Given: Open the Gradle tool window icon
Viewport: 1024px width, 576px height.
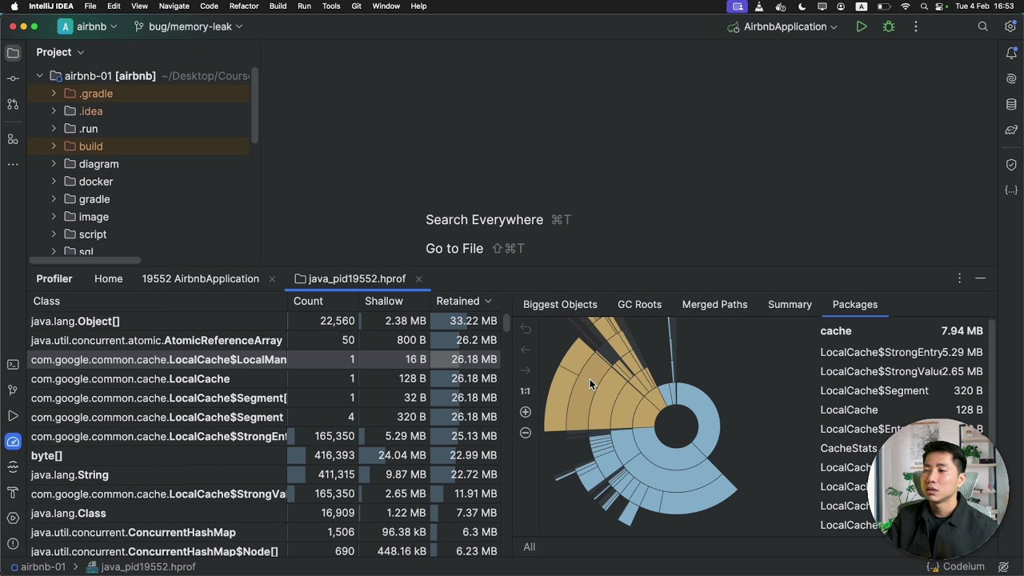Looking at the screenshot, I should [x=1011, y=130].
